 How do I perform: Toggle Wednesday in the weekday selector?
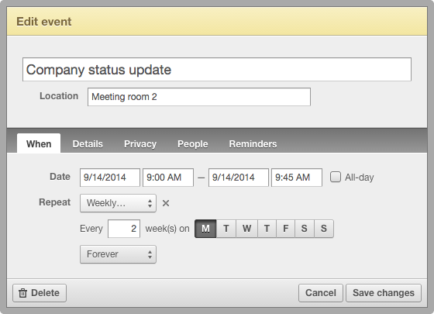247,229
